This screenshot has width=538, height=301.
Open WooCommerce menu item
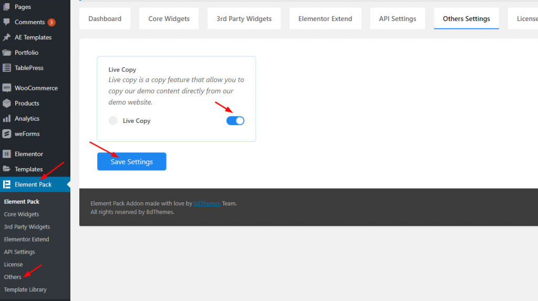coord(35,88)
